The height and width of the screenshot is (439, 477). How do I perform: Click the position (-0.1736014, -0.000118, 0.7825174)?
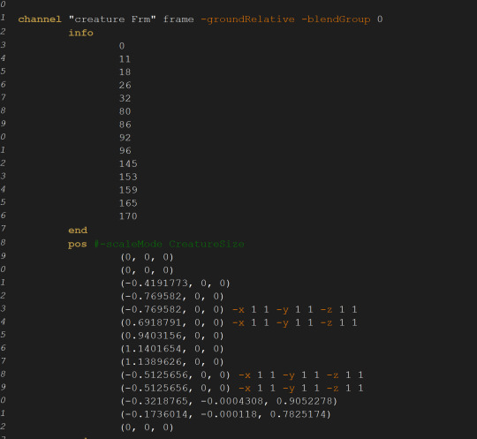click(226, 414)
